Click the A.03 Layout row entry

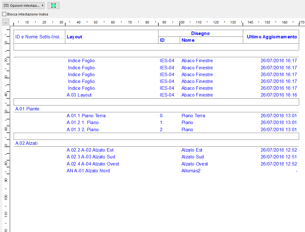point(79,95)
